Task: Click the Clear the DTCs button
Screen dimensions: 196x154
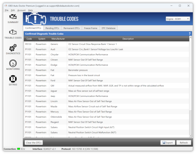Action: [x=34, y=143]
